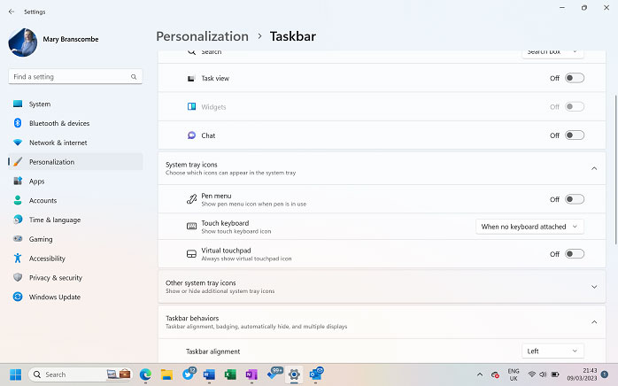
Task: Open Accessibility settings in sidebar
Action: (46, 259)
